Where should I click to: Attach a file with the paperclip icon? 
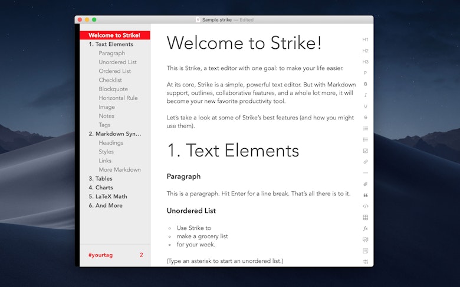[366, 184]
